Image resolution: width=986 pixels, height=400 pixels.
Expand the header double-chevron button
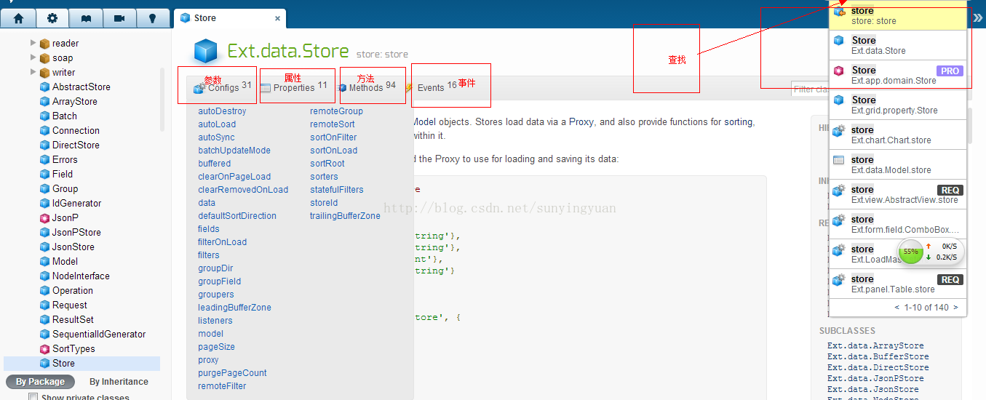pyautogui.click(x=977, y=17)
